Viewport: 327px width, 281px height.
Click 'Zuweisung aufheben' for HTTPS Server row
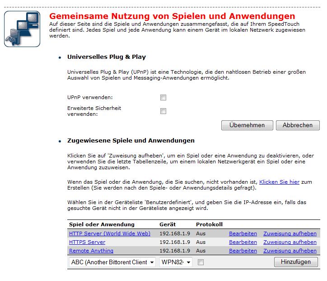[x=290, y=242]
